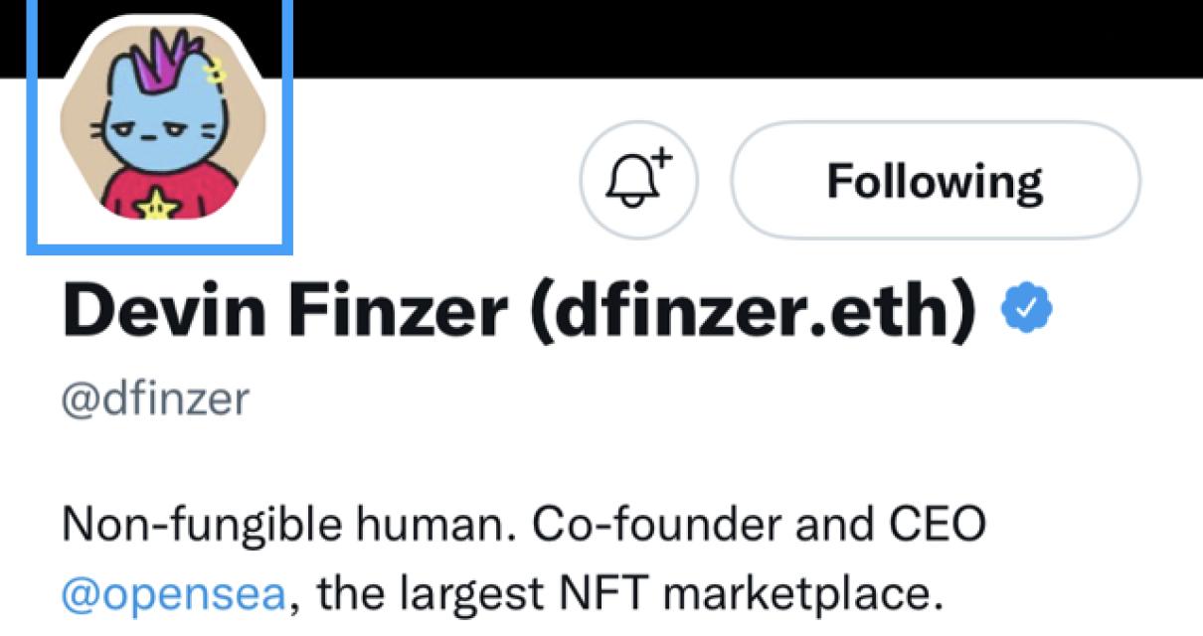
Task: Click the plus sign on the bell
Action: pos(662,158)
